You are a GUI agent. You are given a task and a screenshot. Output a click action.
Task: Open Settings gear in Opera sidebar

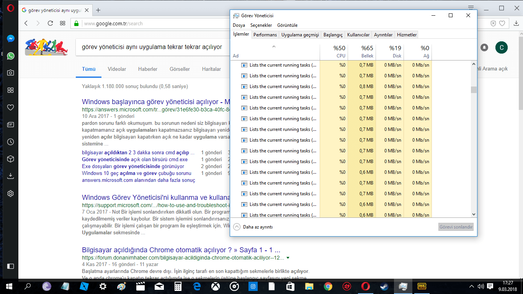pyautogui.click(x=11, y=193)
